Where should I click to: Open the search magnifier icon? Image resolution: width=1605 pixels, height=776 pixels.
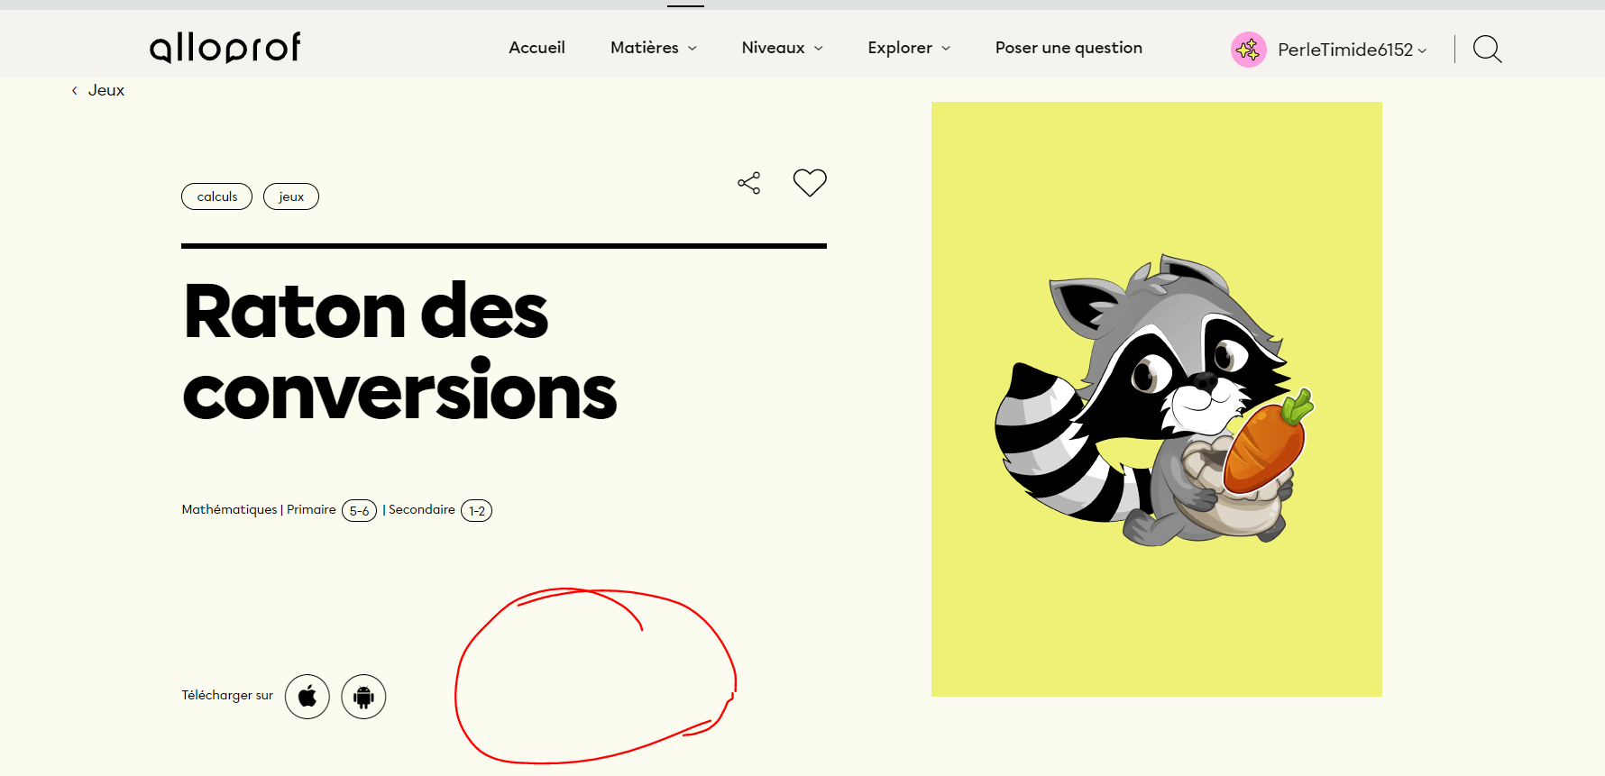pyautogui.click(x=1487, y=49)
